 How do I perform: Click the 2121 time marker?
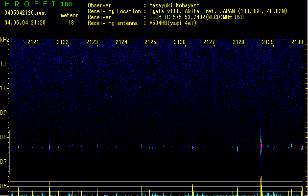pos(33,42)
